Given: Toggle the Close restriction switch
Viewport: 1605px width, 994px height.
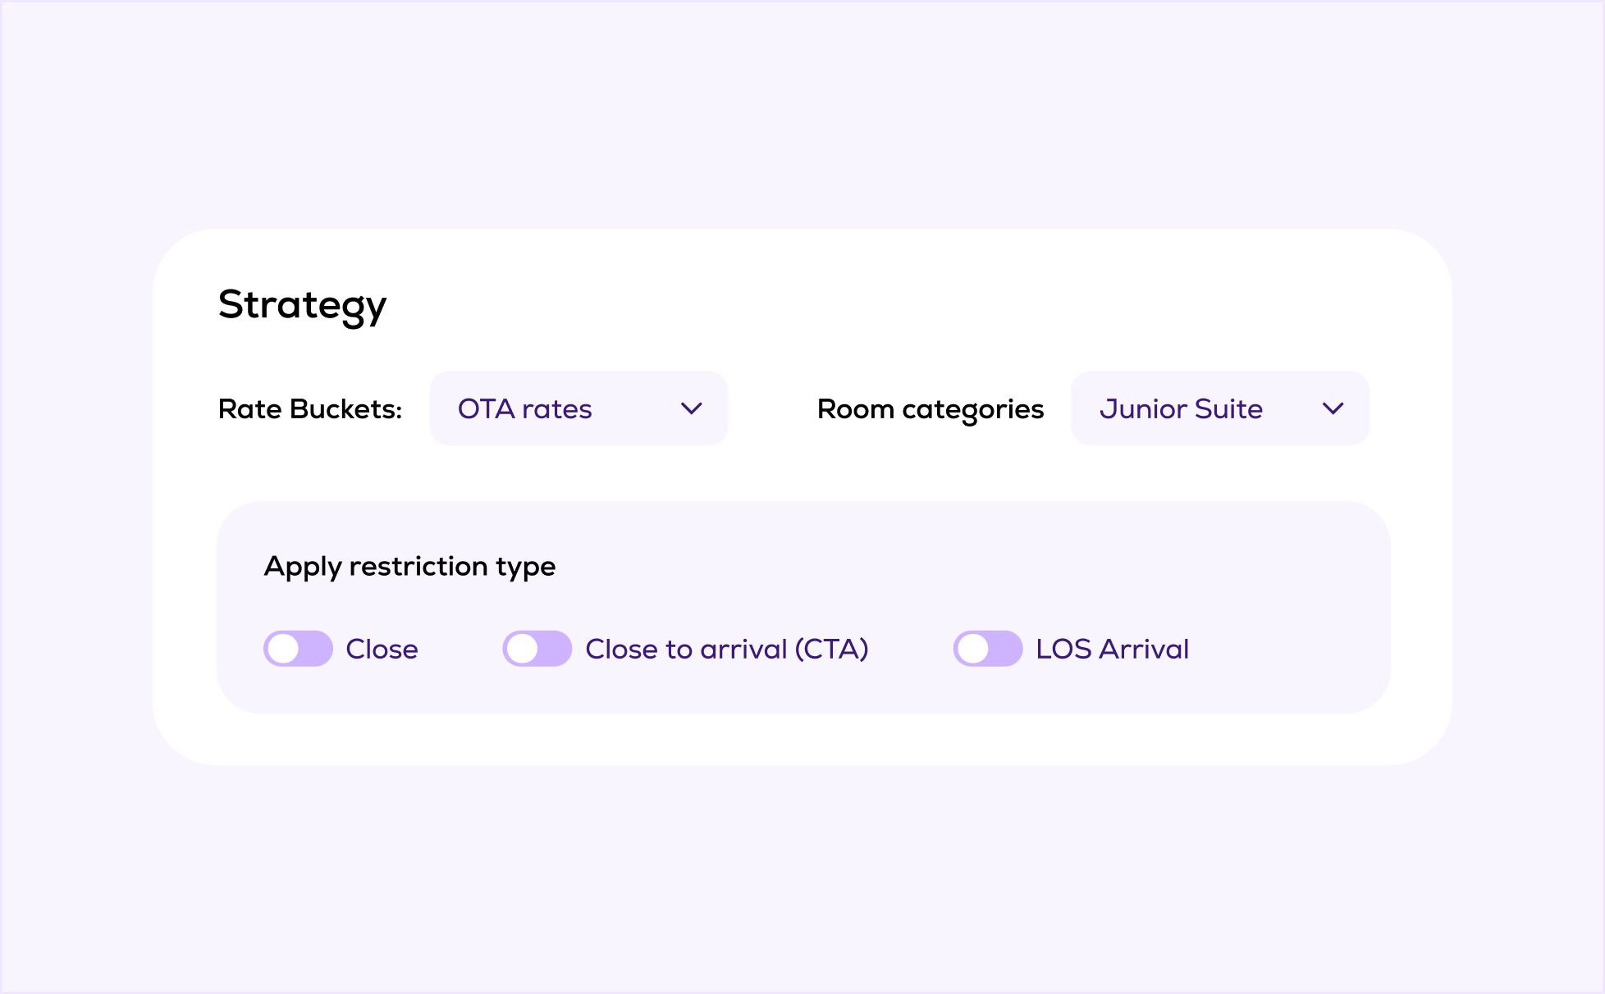Looking at the screenshot, I should point(298,649).
